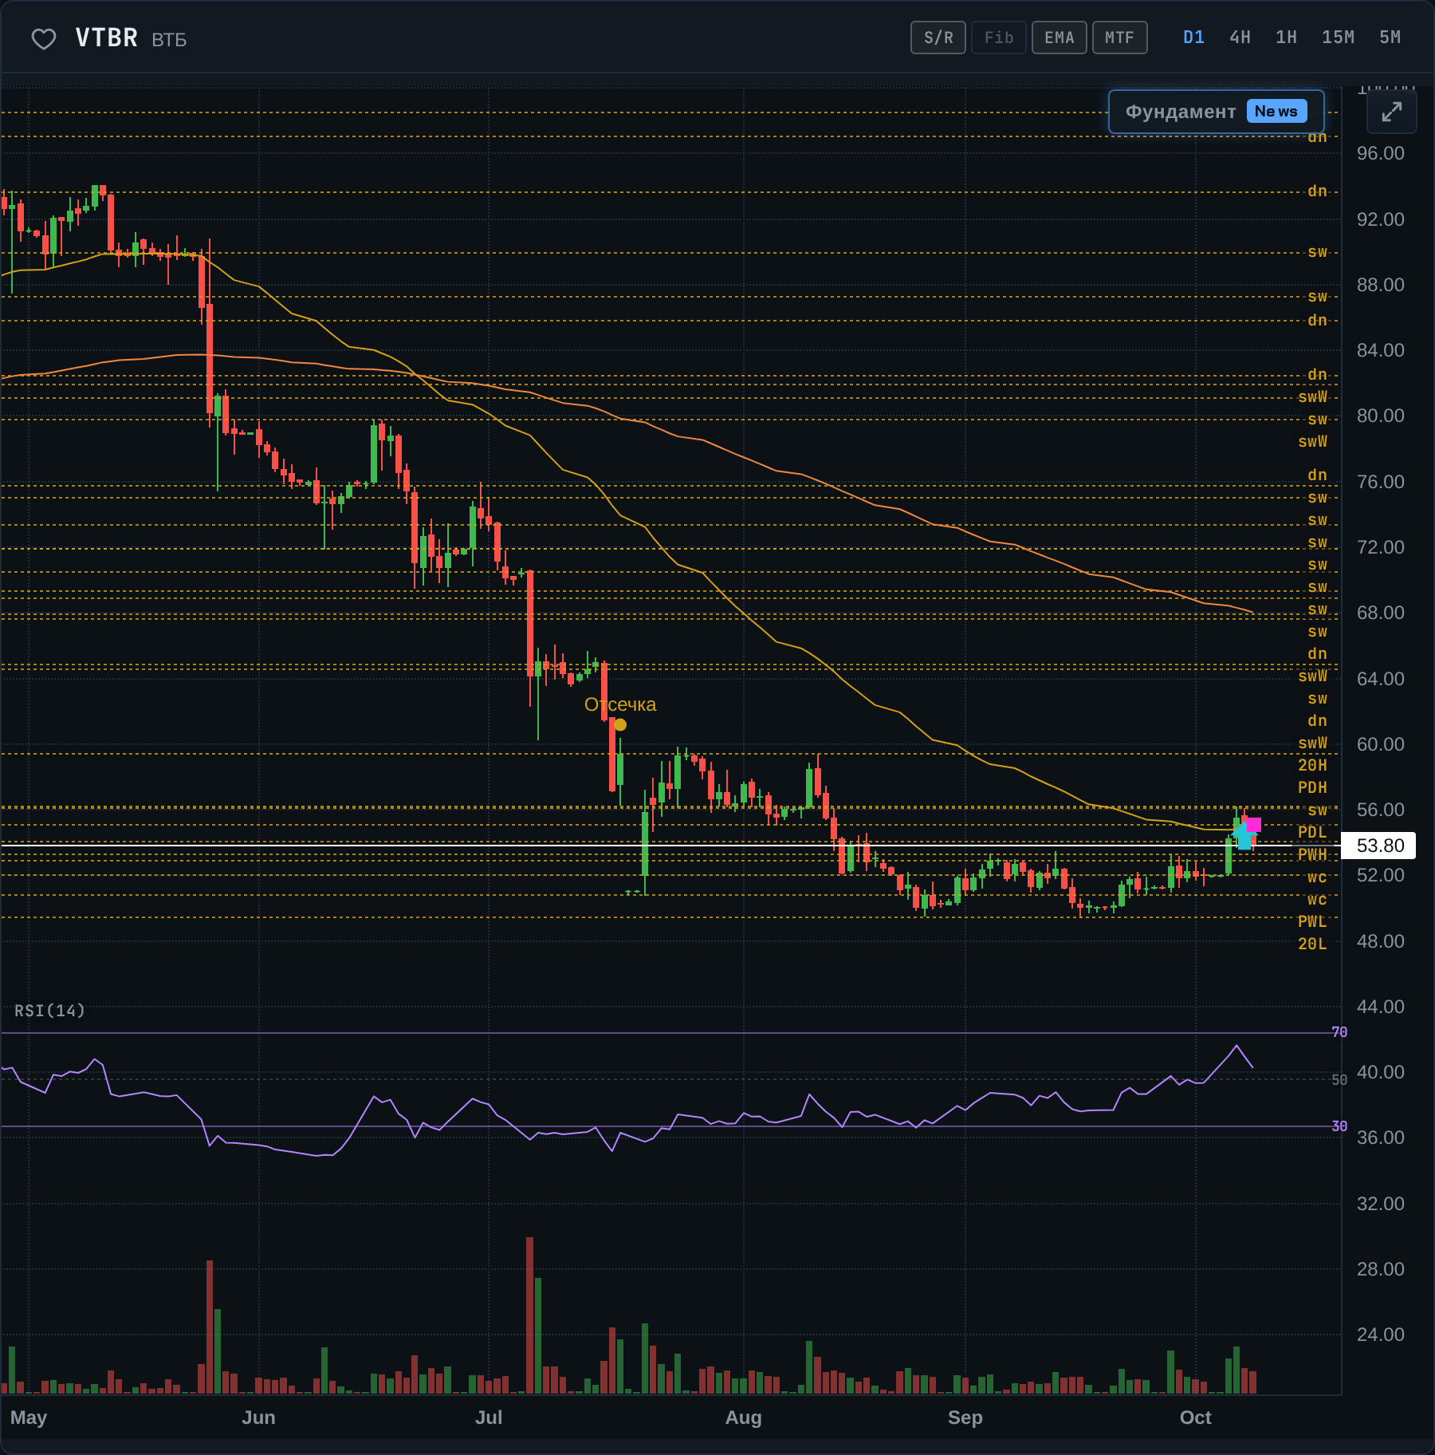Click the PWH level label
Screen dimensions: 1435x1455
[1312, 854]
